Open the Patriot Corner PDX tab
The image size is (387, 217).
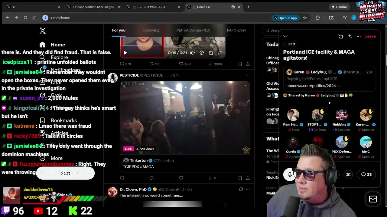[193, 30]
